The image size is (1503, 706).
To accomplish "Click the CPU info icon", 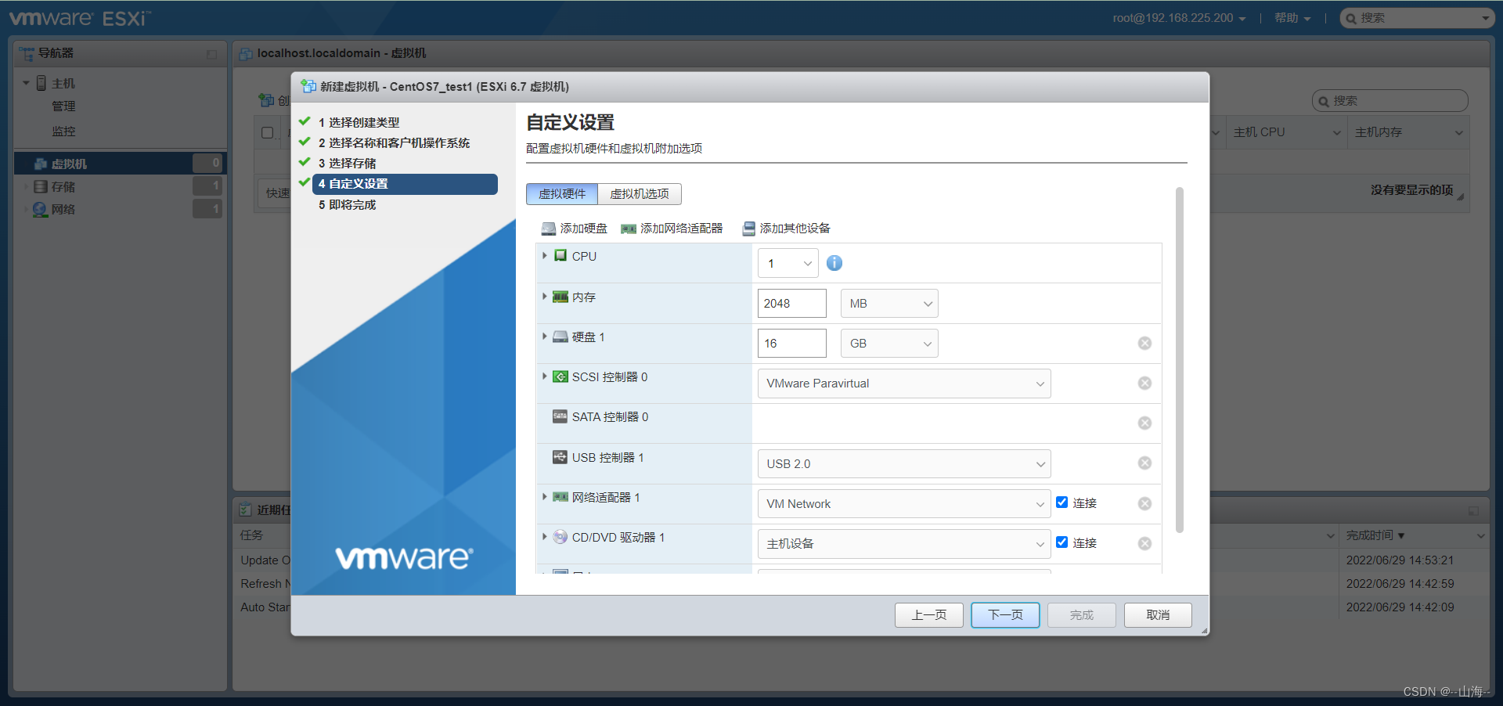I will [834, 263].
